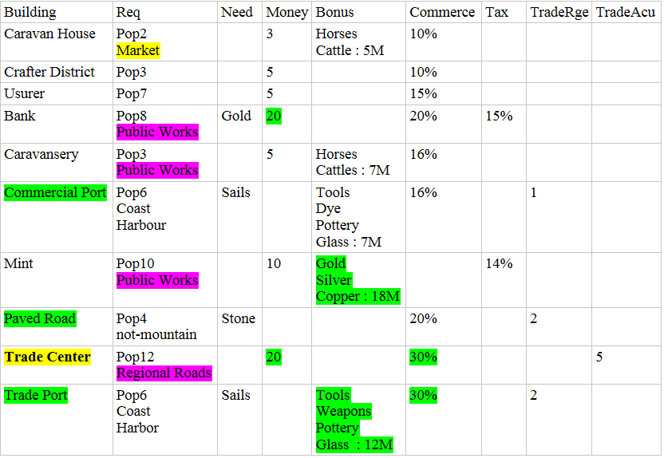Select the Stone need for Paved Road
664x458 pixels.
click(238, 318)
